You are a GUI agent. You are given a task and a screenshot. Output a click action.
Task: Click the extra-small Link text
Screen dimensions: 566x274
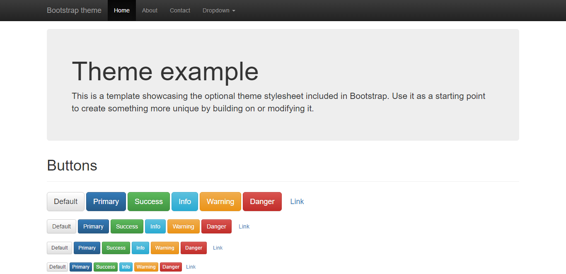click(x=191, y=267)
